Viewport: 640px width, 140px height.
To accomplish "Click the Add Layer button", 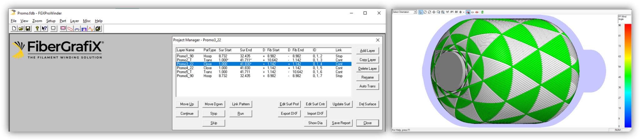I will coord(367,51).
